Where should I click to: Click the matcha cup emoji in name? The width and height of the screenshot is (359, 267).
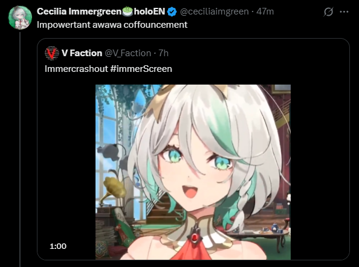(128, 11)
